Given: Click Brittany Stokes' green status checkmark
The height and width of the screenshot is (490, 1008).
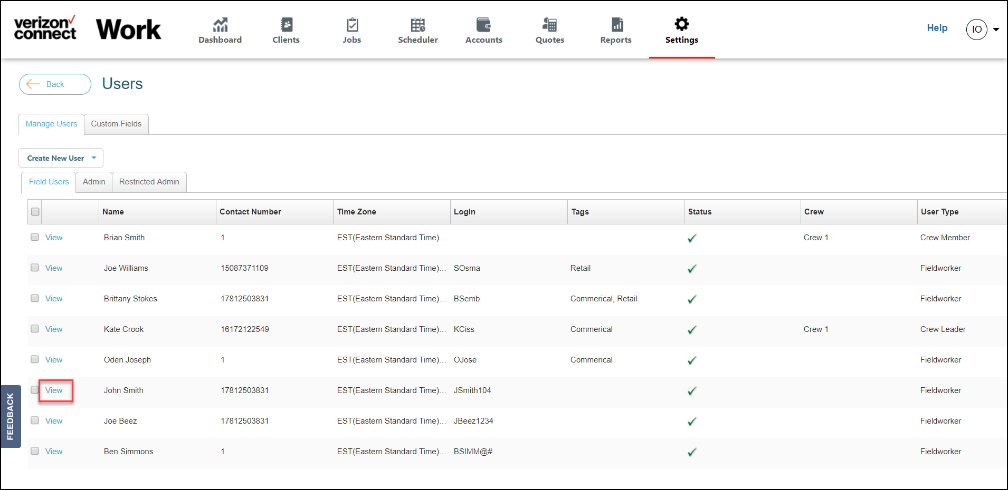Looking at the screenshot, I should pyautogui.click(x=692, y=299).
